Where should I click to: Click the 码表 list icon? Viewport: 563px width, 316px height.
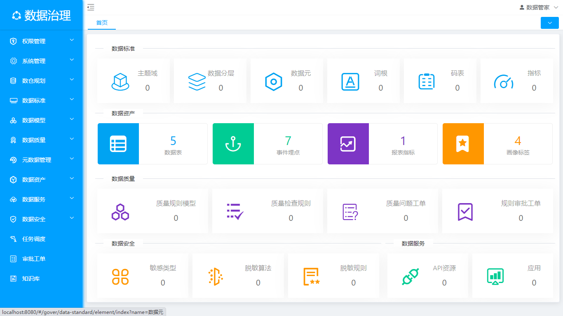click(426, 81)
